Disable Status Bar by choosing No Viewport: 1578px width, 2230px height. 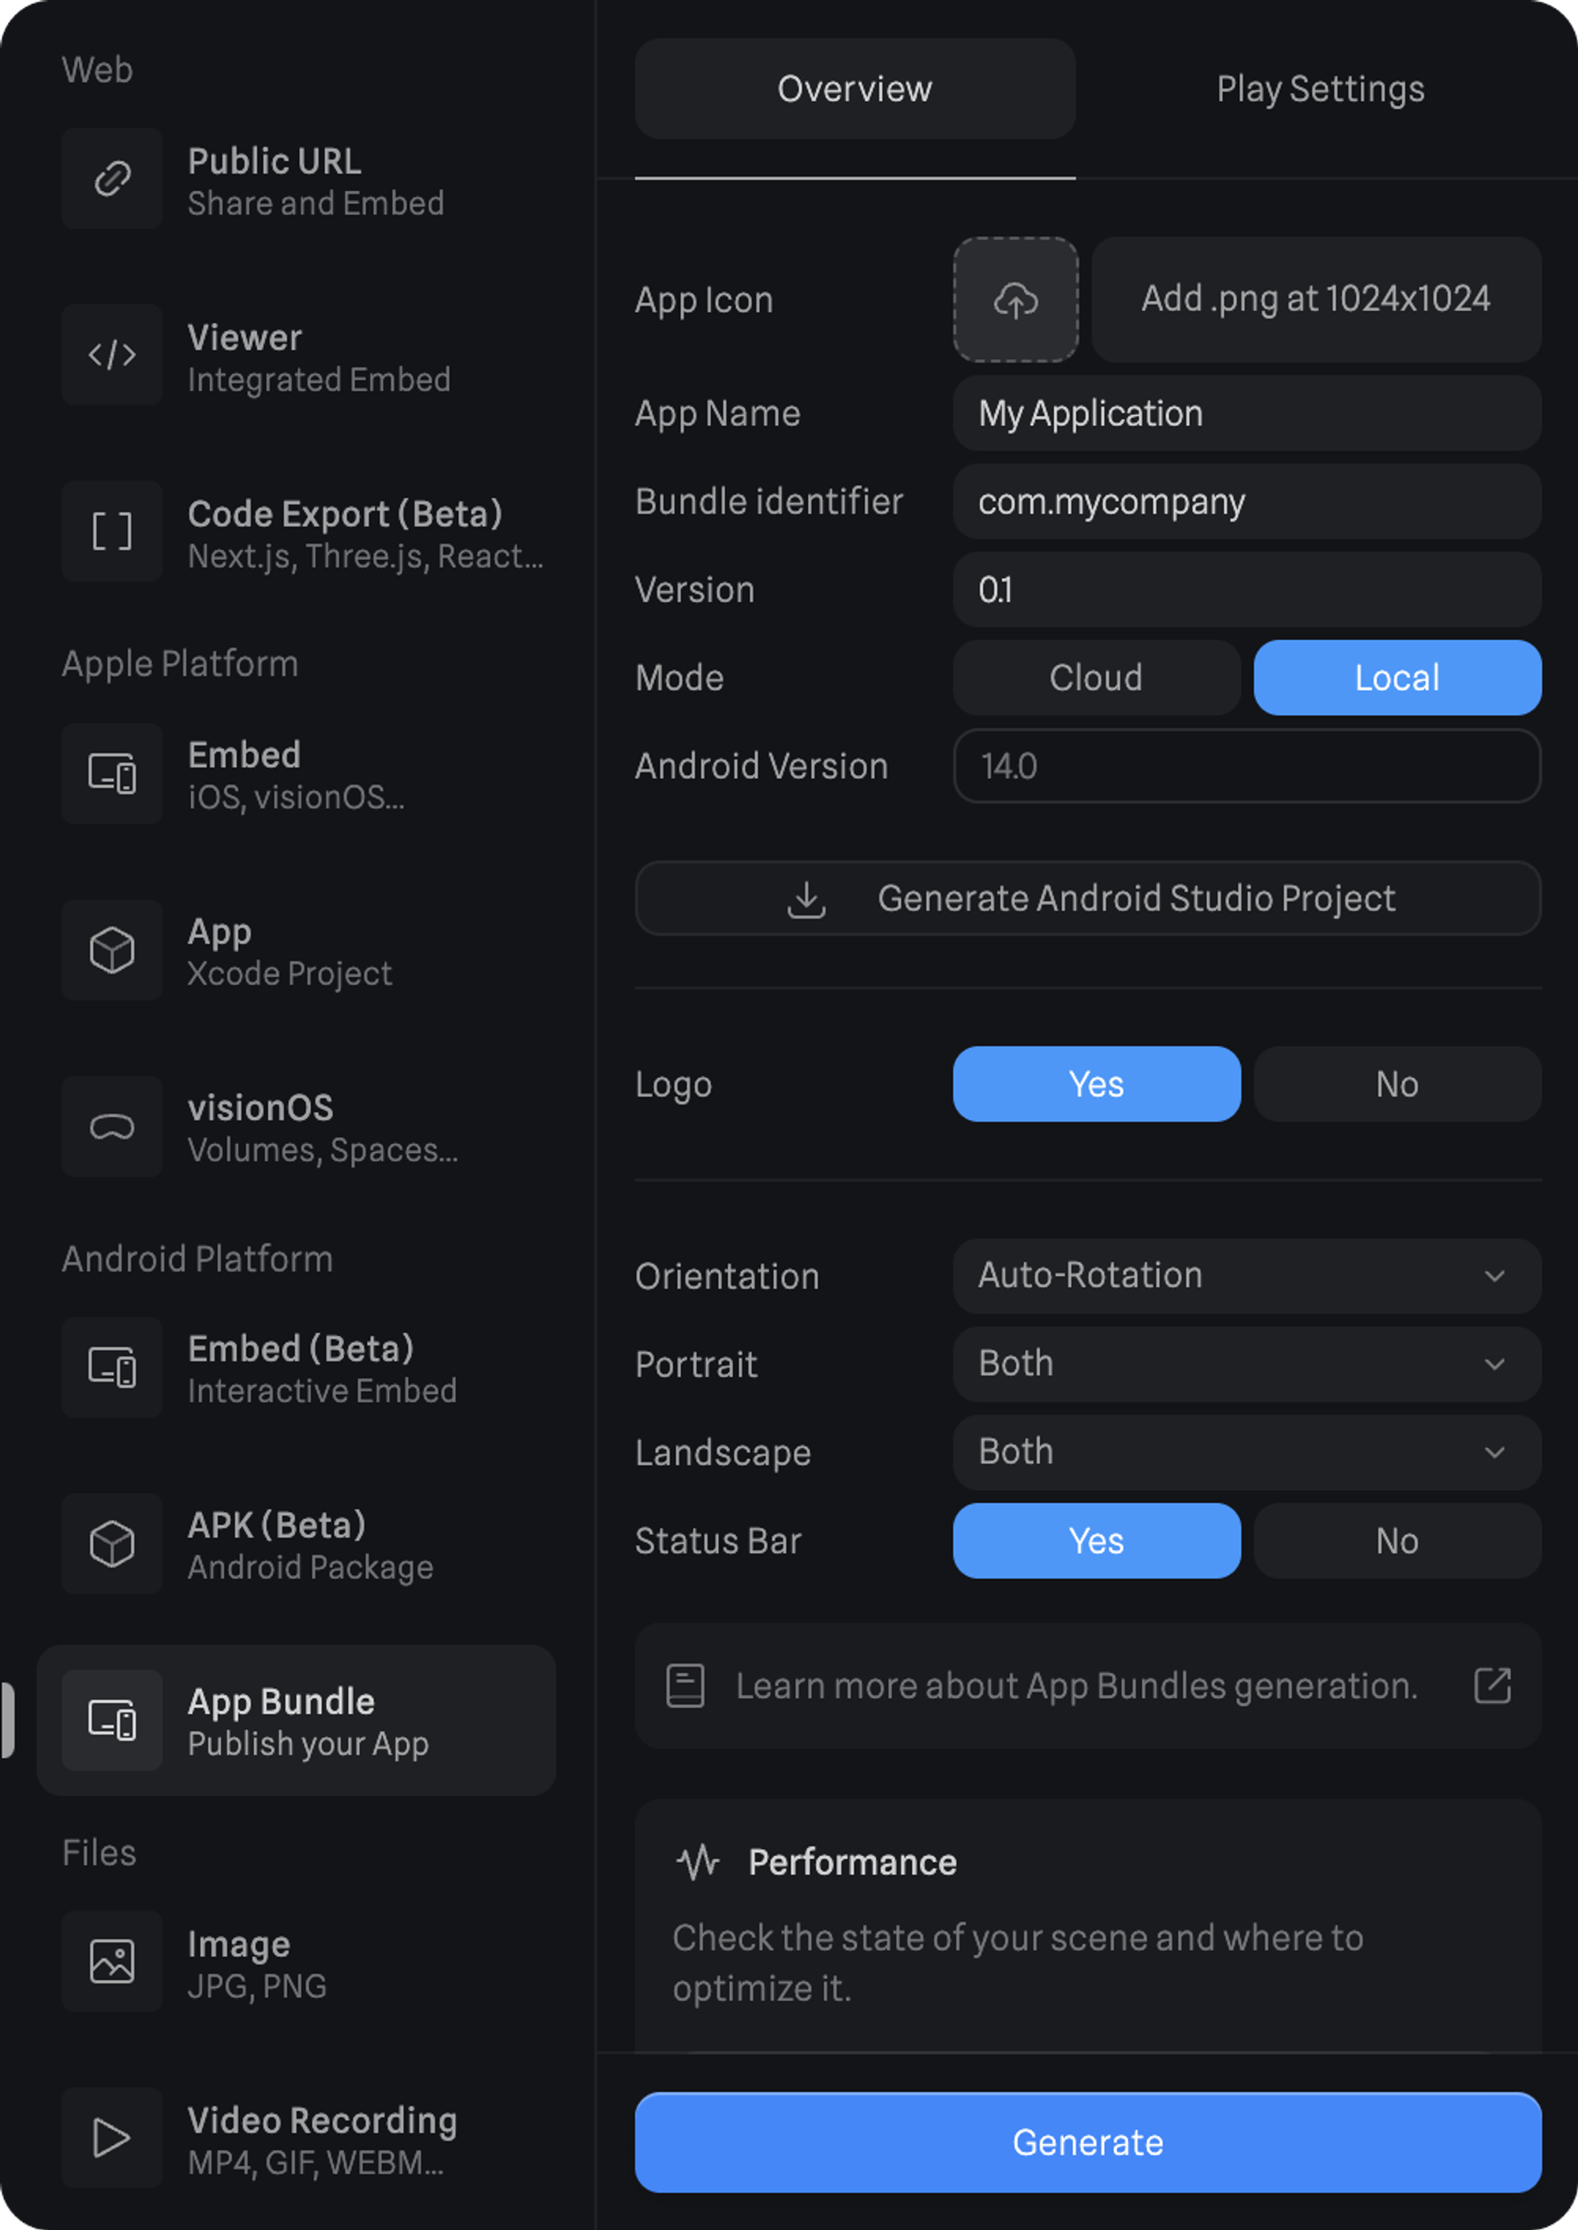[1397, 1541]
